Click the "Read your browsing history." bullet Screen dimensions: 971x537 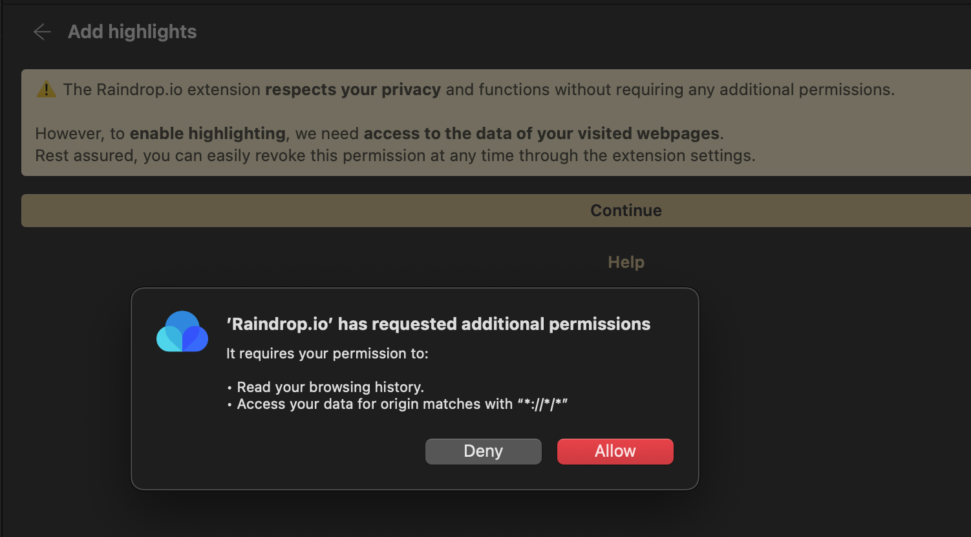330,387
